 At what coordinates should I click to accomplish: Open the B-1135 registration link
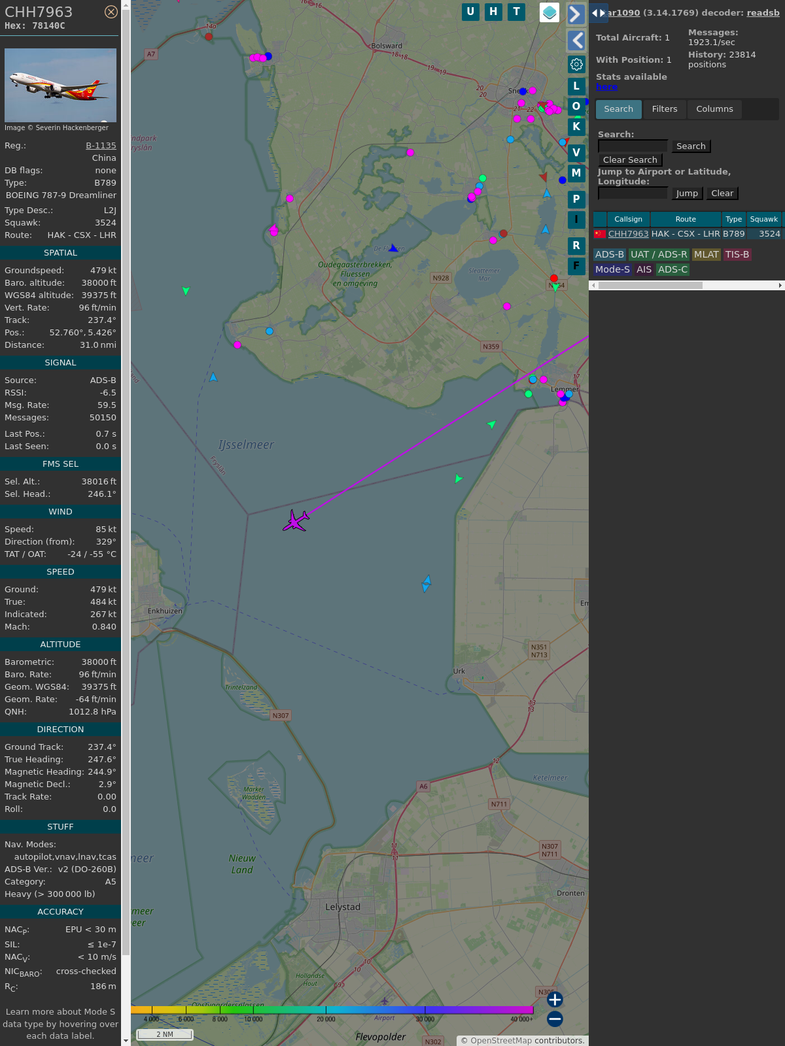[101, 146]
